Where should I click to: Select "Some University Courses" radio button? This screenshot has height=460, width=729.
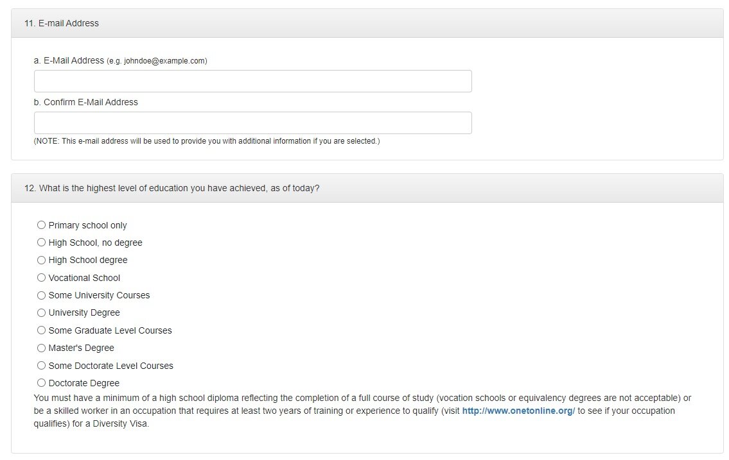[x=42, y=295]
